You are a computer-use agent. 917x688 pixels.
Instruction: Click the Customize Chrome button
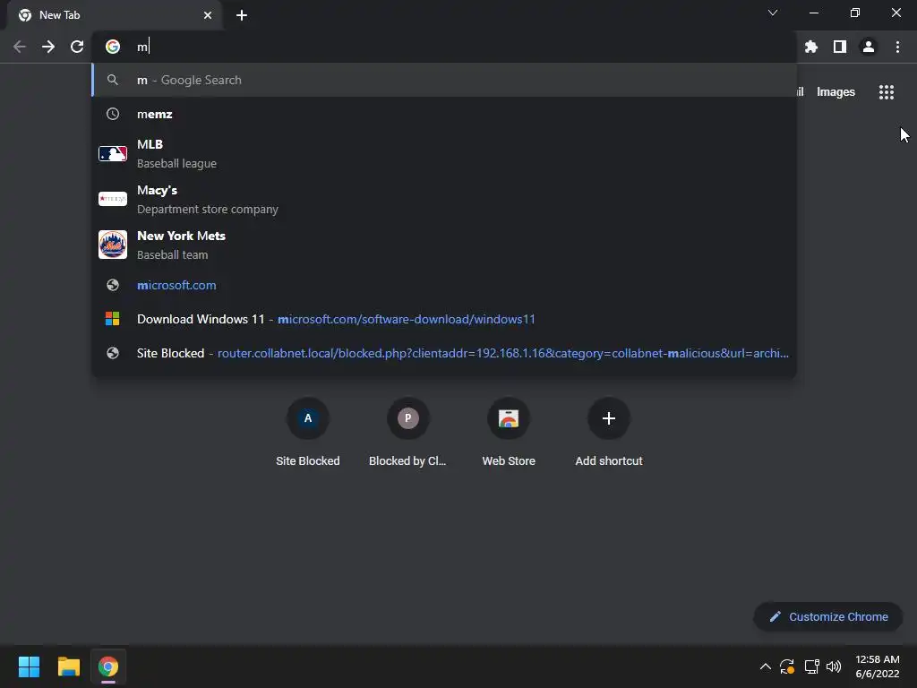coord(828,616)
